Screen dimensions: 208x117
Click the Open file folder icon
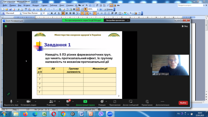point(6,9)
